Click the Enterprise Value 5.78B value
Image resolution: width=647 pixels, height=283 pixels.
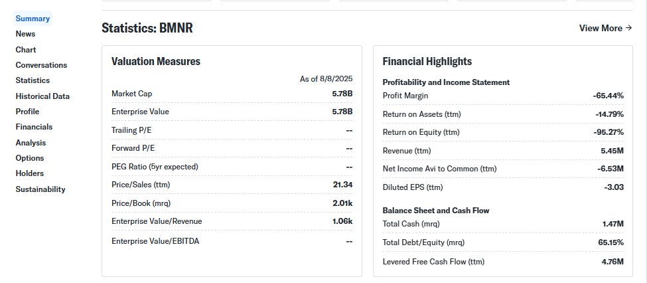[x=342, y=112]
